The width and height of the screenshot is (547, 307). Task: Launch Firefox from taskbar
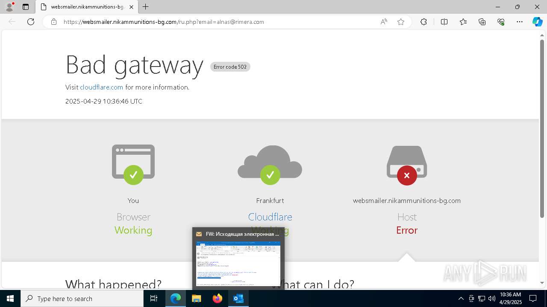click(218, 298)
